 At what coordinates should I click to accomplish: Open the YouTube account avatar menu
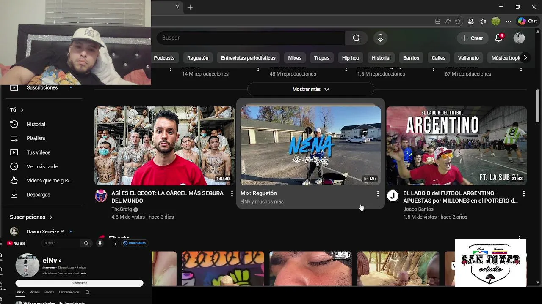click(x=519, y=38)
